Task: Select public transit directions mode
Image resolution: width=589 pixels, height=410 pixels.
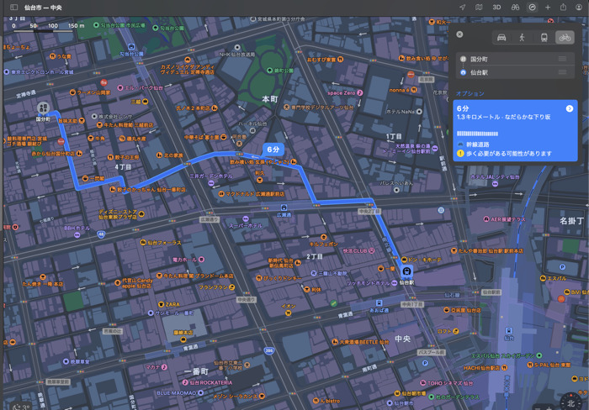Action: tap(544, 38)
